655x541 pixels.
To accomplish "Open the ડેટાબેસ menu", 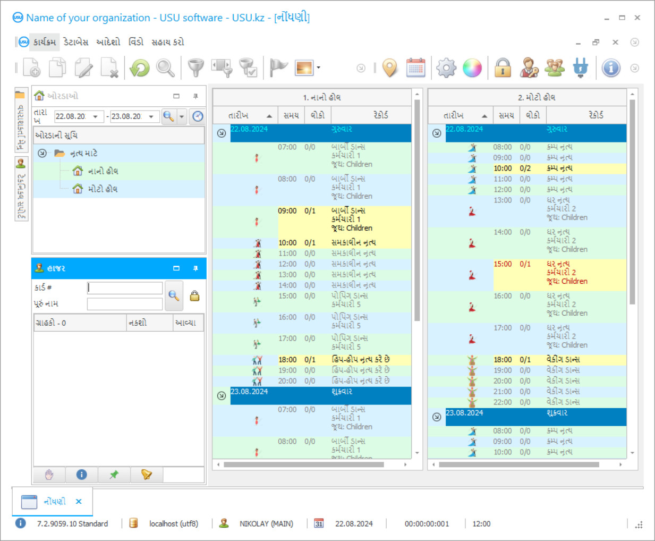I will coord(76,42).
